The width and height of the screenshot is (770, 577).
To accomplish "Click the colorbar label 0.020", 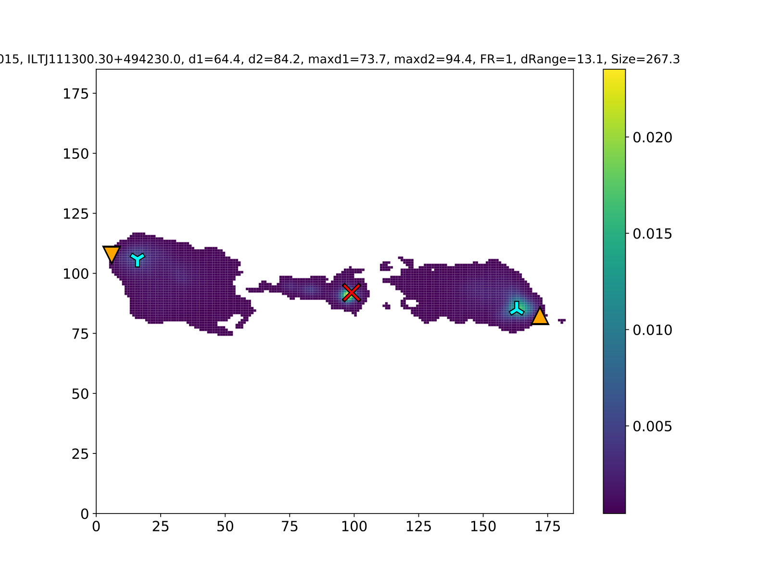I will click(x=652, y=138).
